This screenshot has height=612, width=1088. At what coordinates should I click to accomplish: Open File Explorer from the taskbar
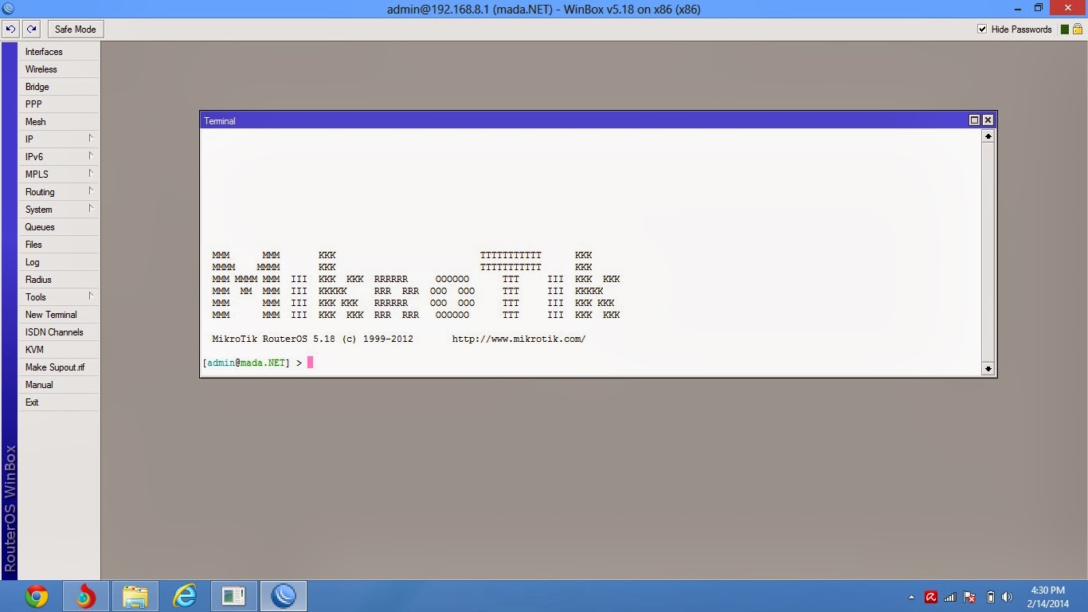click(135, 596)
